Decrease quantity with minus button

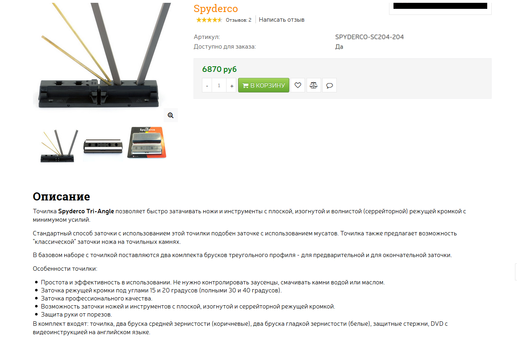pos(207,85)
